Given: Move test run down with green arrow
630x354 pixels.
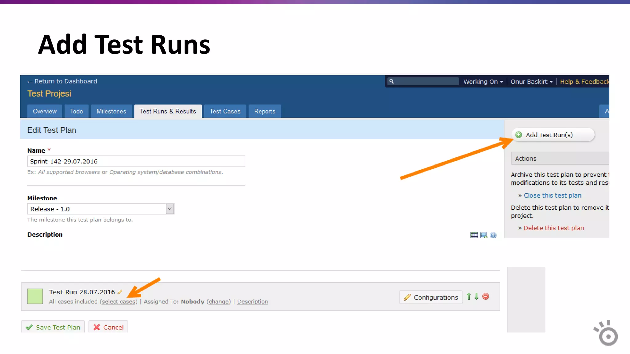Looking at the screenshot, I should tap(476, 296).
